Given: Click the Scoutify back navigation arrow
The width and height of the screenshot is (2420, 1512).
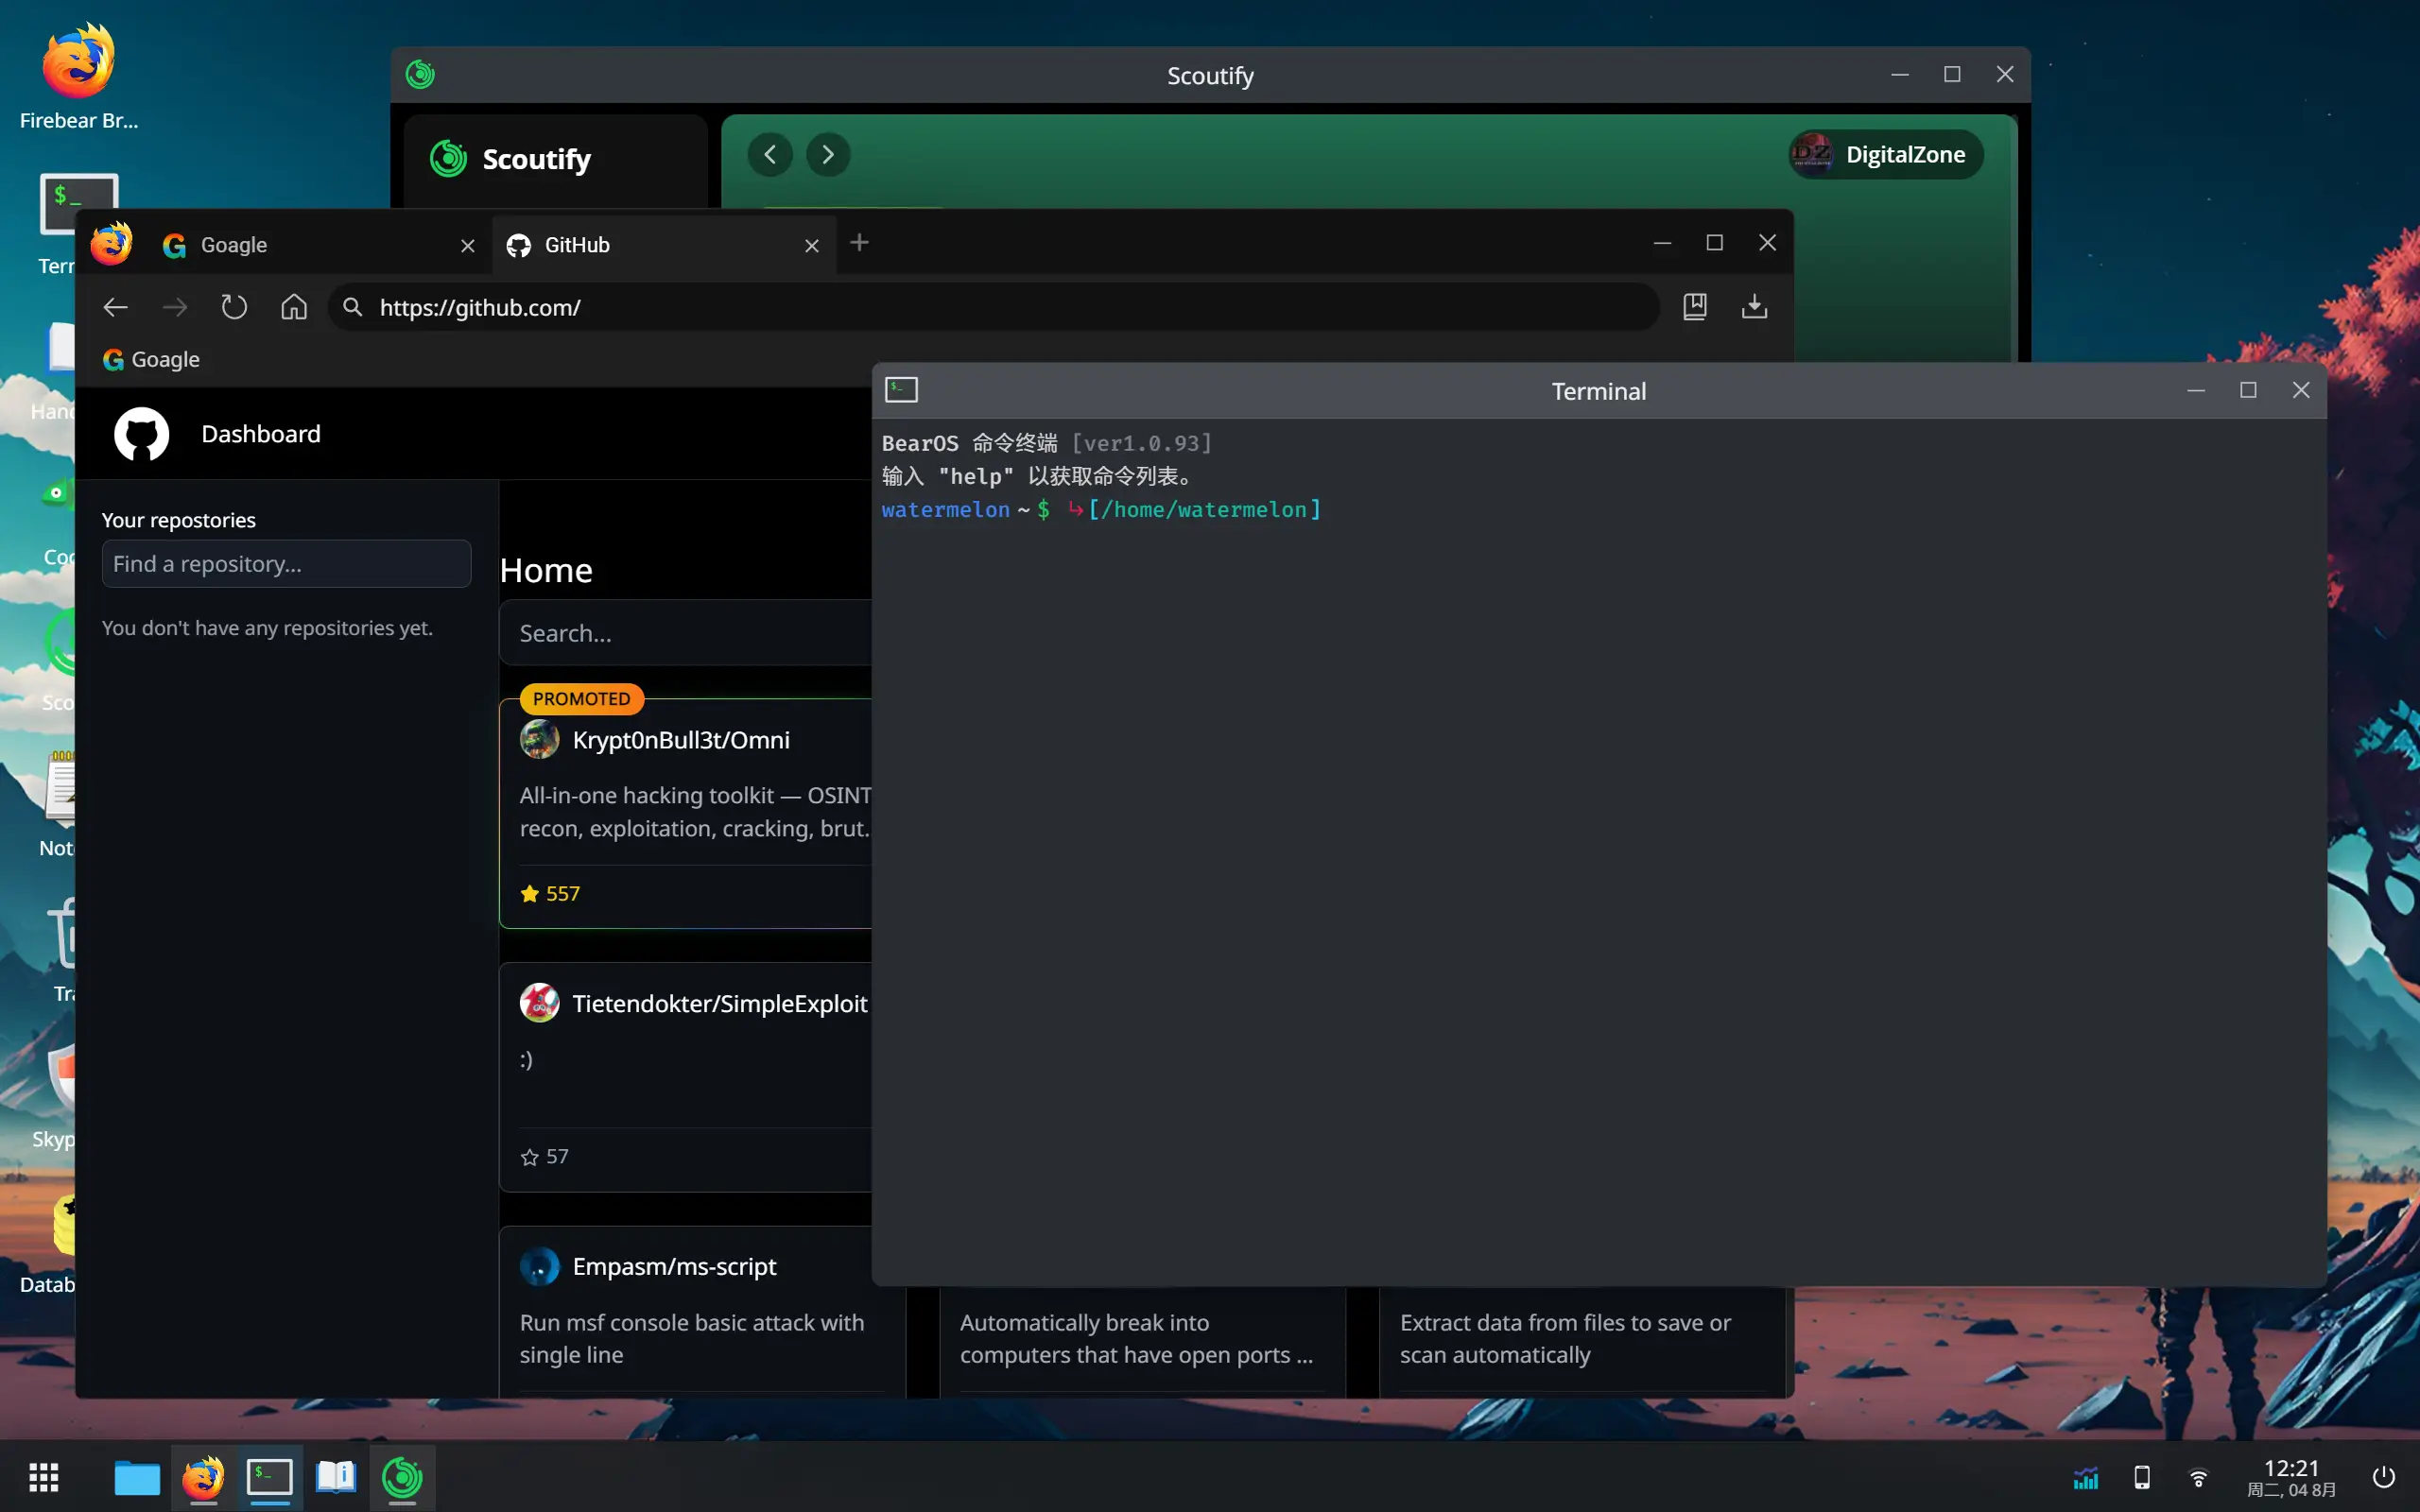Looking at the screenshot, I should (770, 154).
